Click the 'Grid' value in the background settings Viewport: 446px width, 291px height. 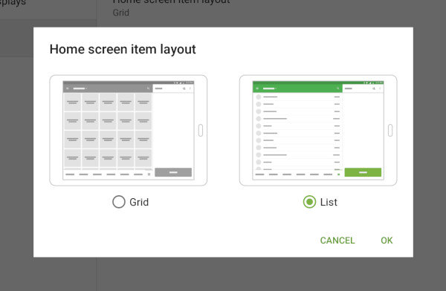[121, 13]
